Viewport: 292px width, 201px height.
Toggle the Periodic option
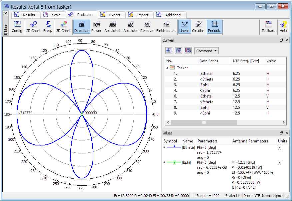tap(215, 27)
